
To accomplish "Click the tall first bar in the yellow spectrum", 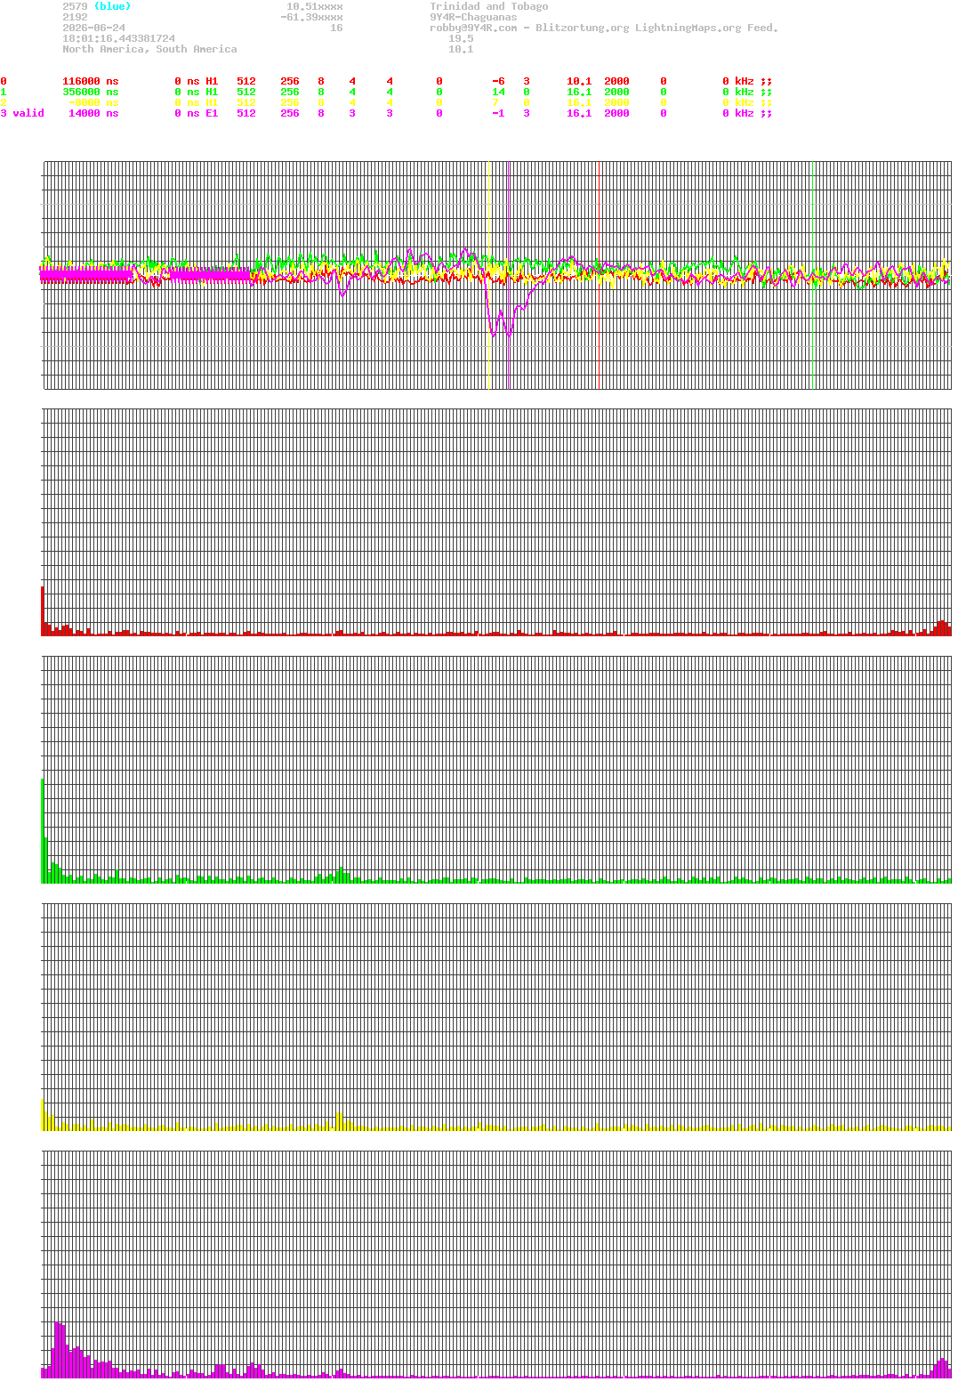I will (43, 1114).
